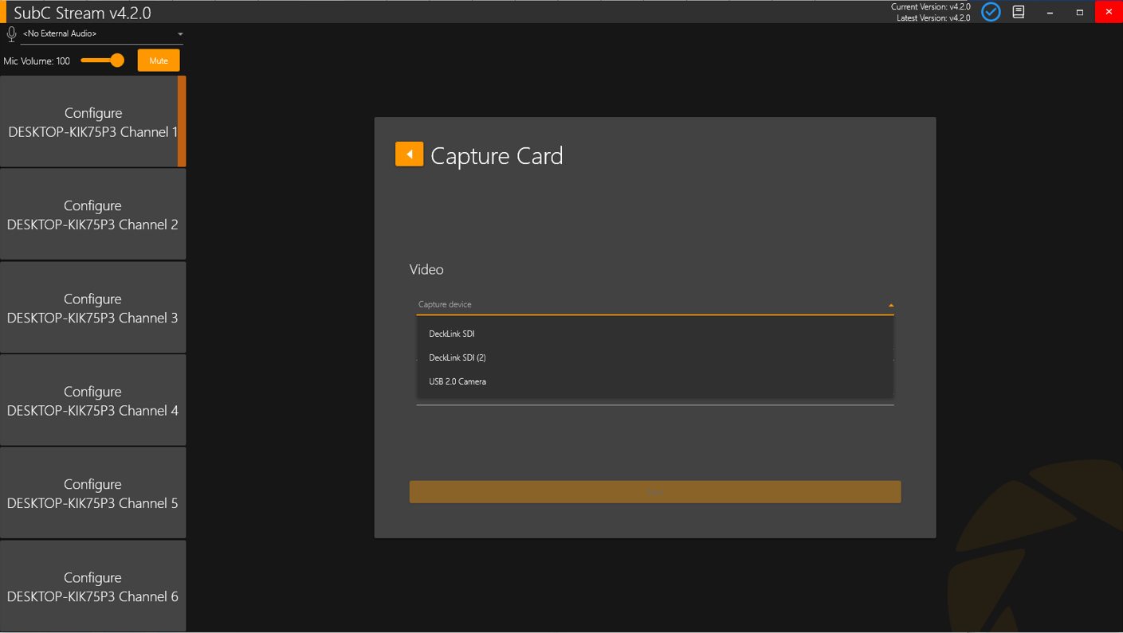Select Channel 4 configuration tab
Viewport: 1123px width, 633px height.
[x=92, y=400]
